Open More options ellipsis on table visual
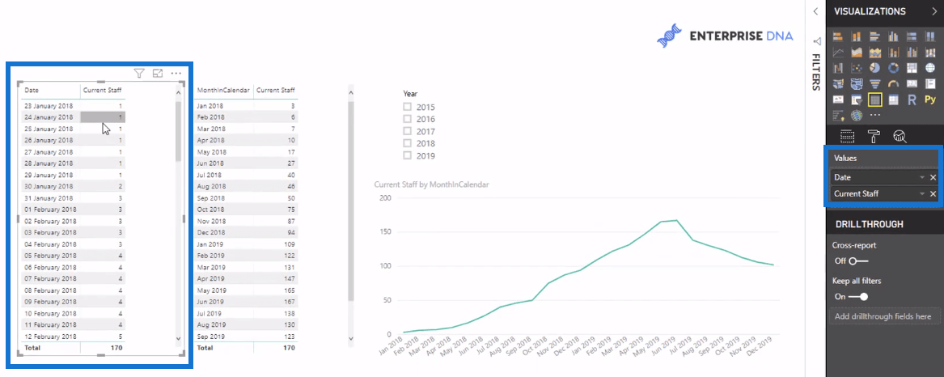Image resolution: width=944 pixels, height=377 pixels. 176,74
